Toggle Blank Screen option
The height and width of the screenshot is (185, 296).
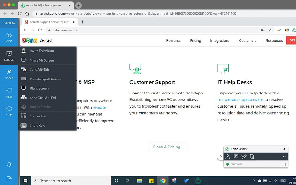click(x=39, y=88)
